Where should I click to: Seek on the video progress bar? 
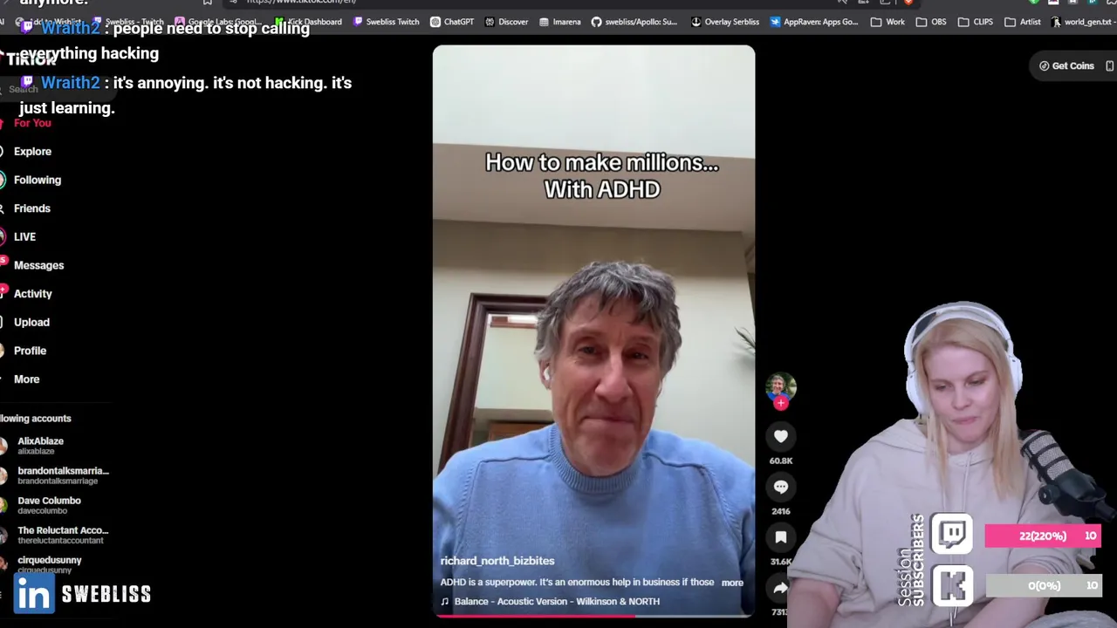593,616
